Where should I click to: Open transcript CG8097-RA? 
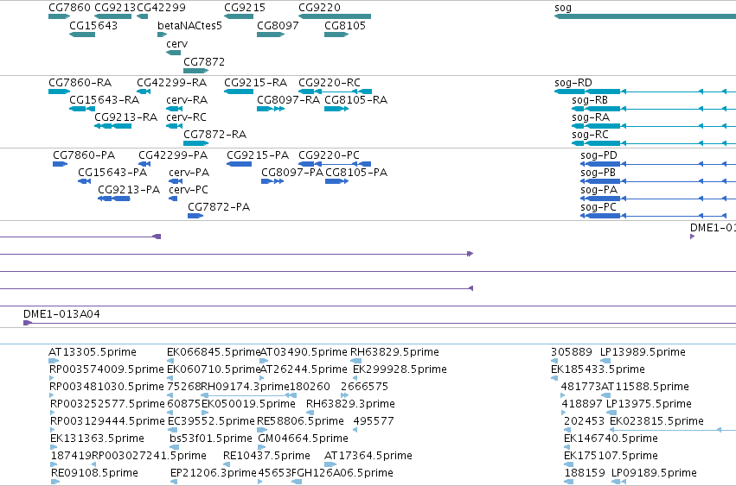coord(289,100)
